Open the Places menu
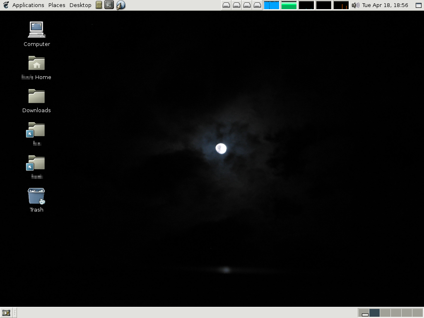The image size is (424, 318). [x=57, y=5]
